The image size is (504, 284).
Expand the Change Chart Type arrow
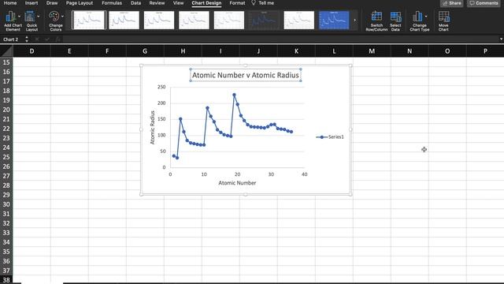coord(426,17)
